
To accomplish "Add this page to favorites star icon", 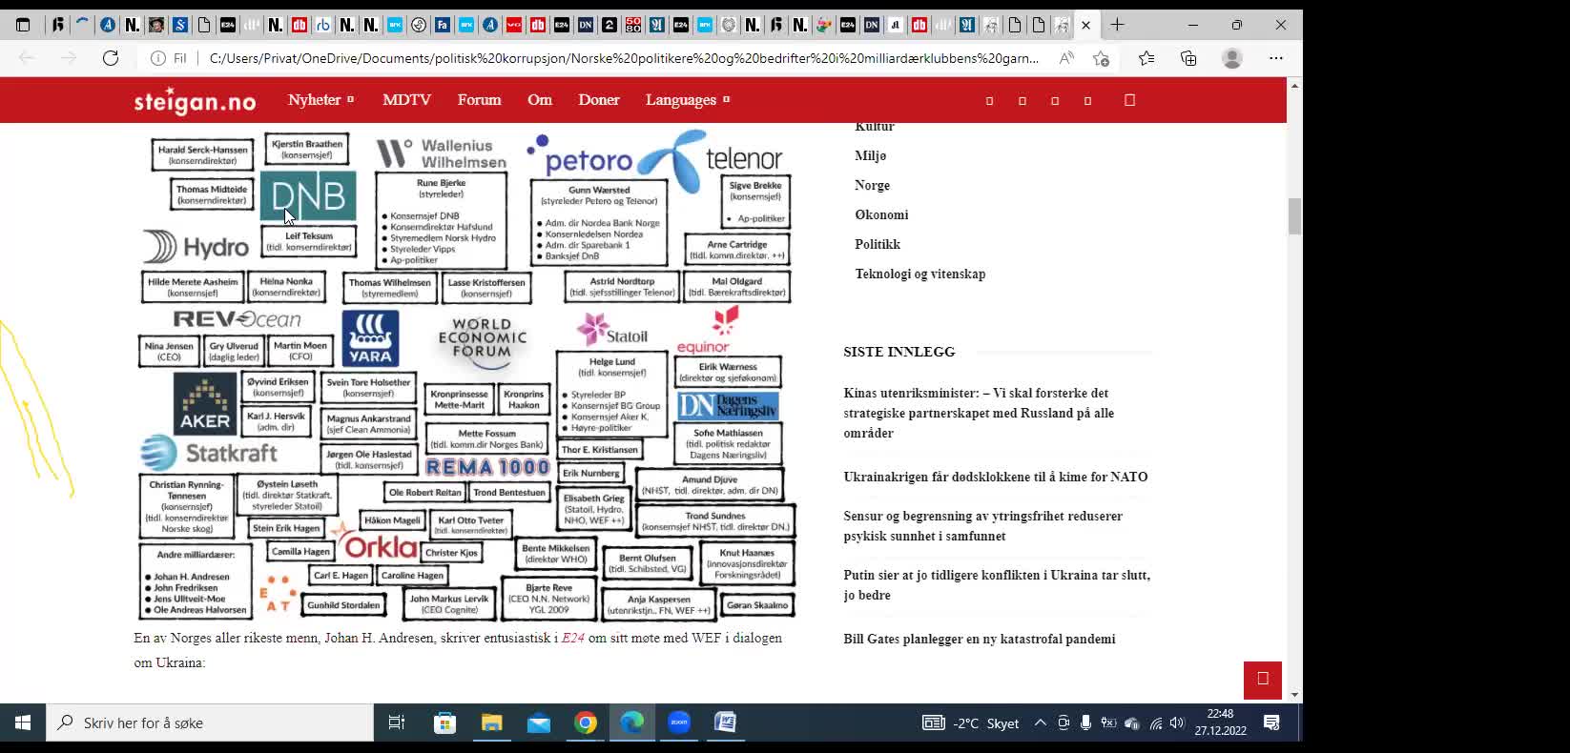I will (1101, 58).
